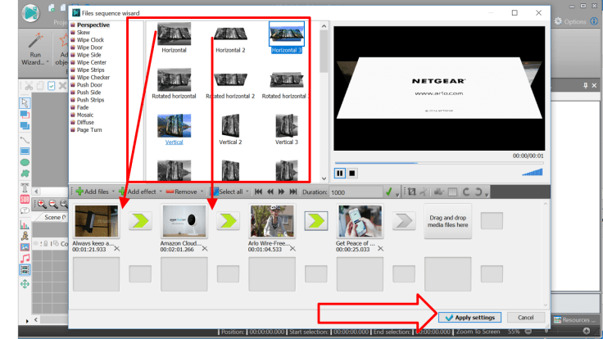Select the Wipe Door transition category

89,47
